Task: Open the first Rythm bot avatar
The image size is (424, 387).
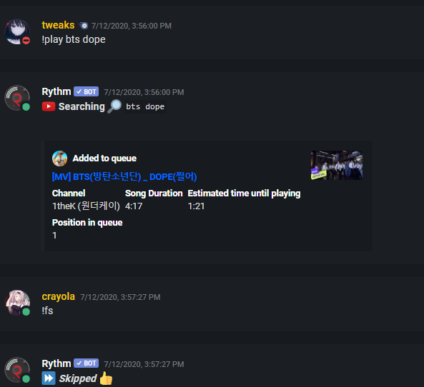Action: 17,99
